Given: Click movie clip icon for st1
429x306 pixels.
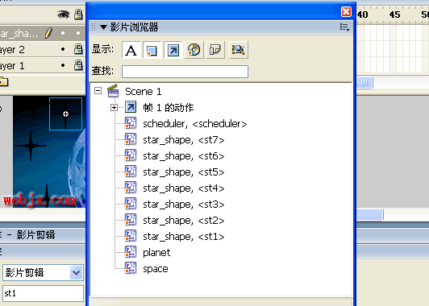Looking at the screenshot, I should [131, 236].
